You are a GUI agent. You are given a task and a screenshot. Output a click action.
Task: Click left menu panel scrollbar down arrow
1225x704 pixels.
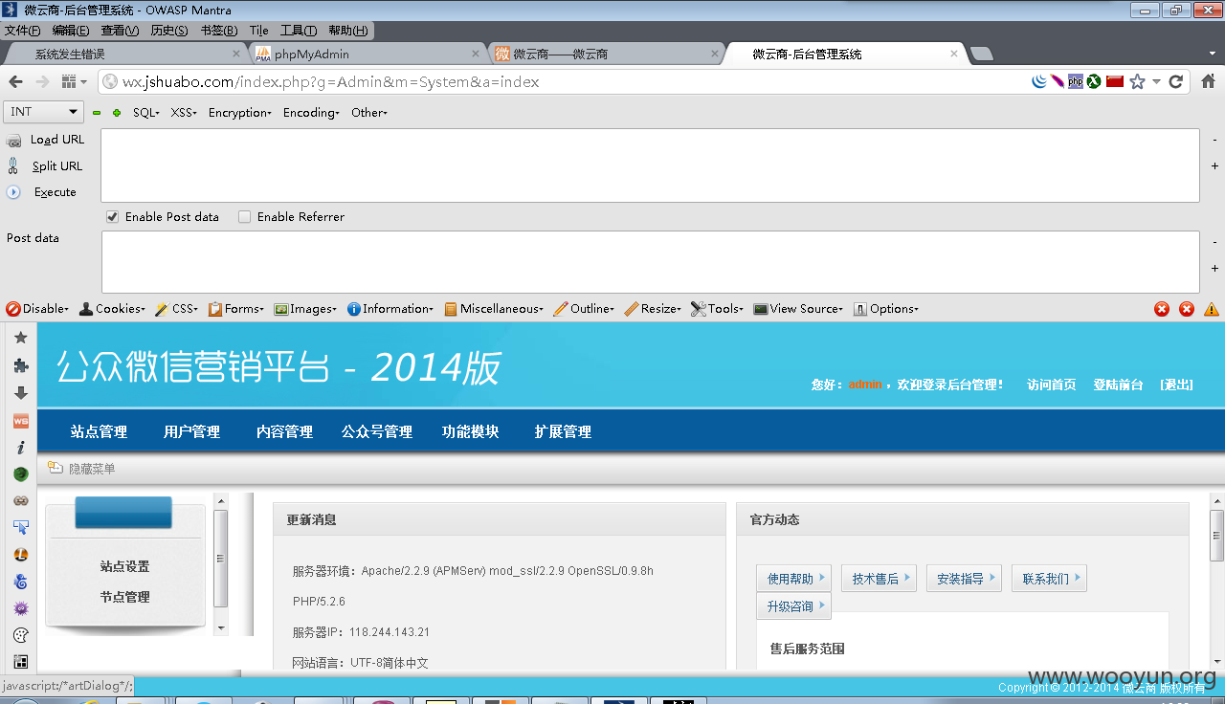coord(221,627)
